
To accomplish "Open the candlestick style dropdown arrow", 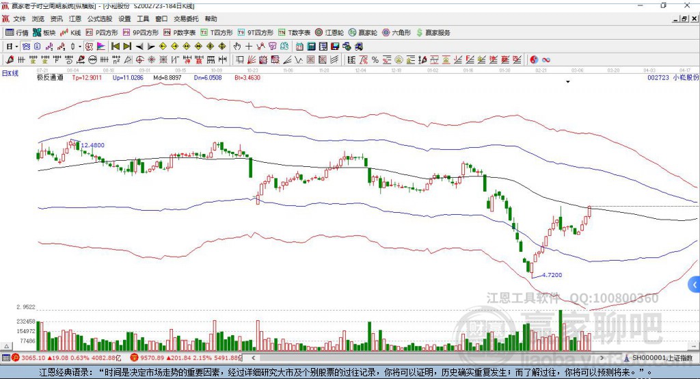I will (x=80, y=47).
